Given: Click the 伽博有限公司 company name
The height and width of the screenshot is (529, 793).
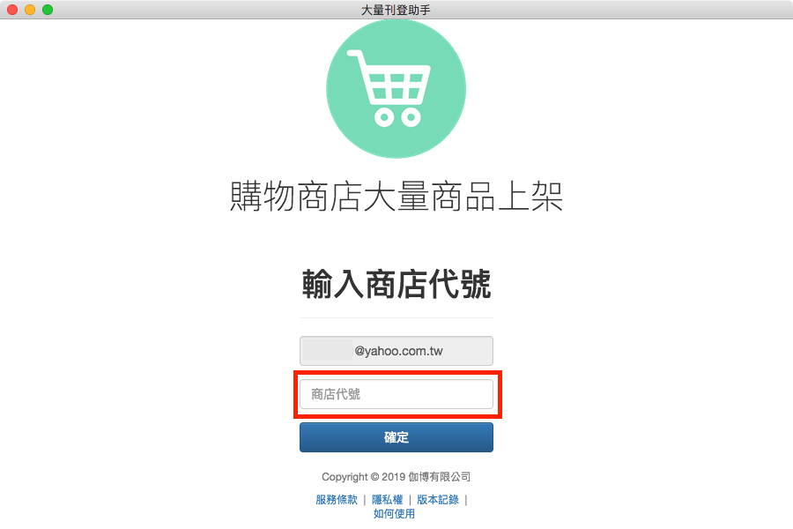Looking at the screenshot, I should pyautogui.click(x=440, y=477).
